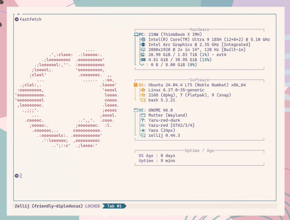Screen dimensions: 290x220
Task: Click the Software section title
Action: (200, 80)
